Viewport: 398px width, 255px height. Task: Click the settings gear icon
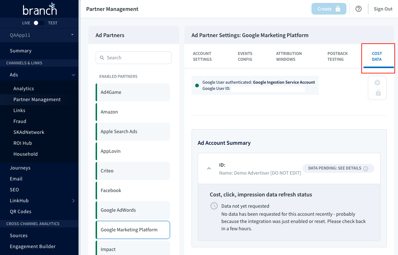pos(377,83)
